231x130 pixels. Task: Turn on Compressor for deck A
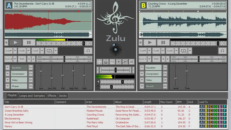(x=31, y=74)
